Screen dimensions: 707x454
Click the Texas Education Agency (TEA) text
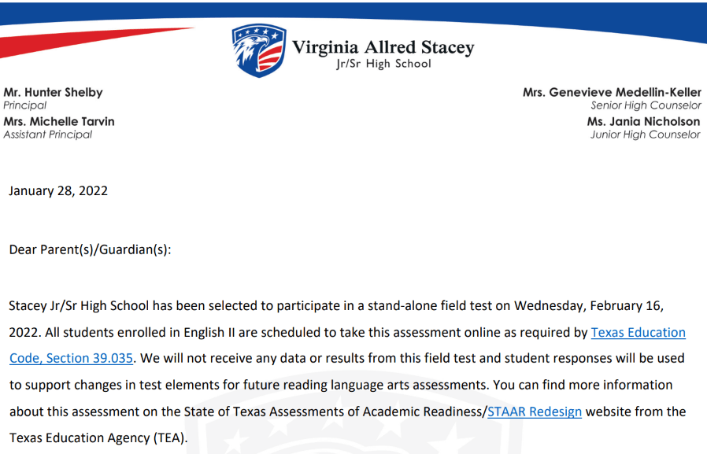98,437
